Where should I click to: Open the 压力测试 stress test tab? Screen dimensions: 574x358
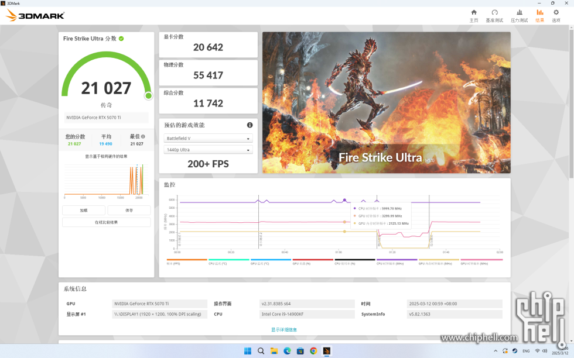click(519, 16)
